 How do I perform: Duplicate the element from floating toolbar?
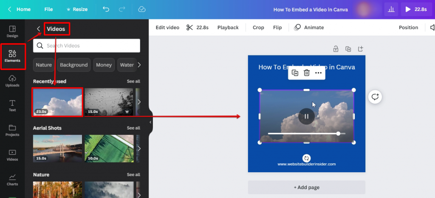(295, 73)
